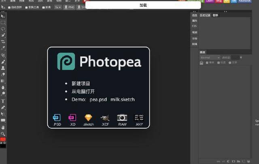
Task: Select the Pen tool
Action: pyautogui.click(x=3, y=108)
